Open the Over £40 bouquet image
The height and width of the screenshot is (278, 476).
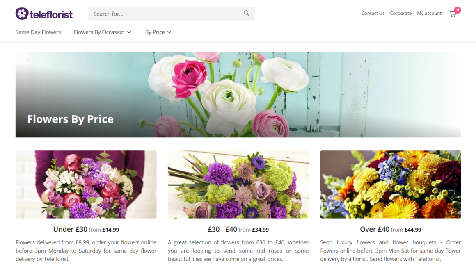(390, 185)
